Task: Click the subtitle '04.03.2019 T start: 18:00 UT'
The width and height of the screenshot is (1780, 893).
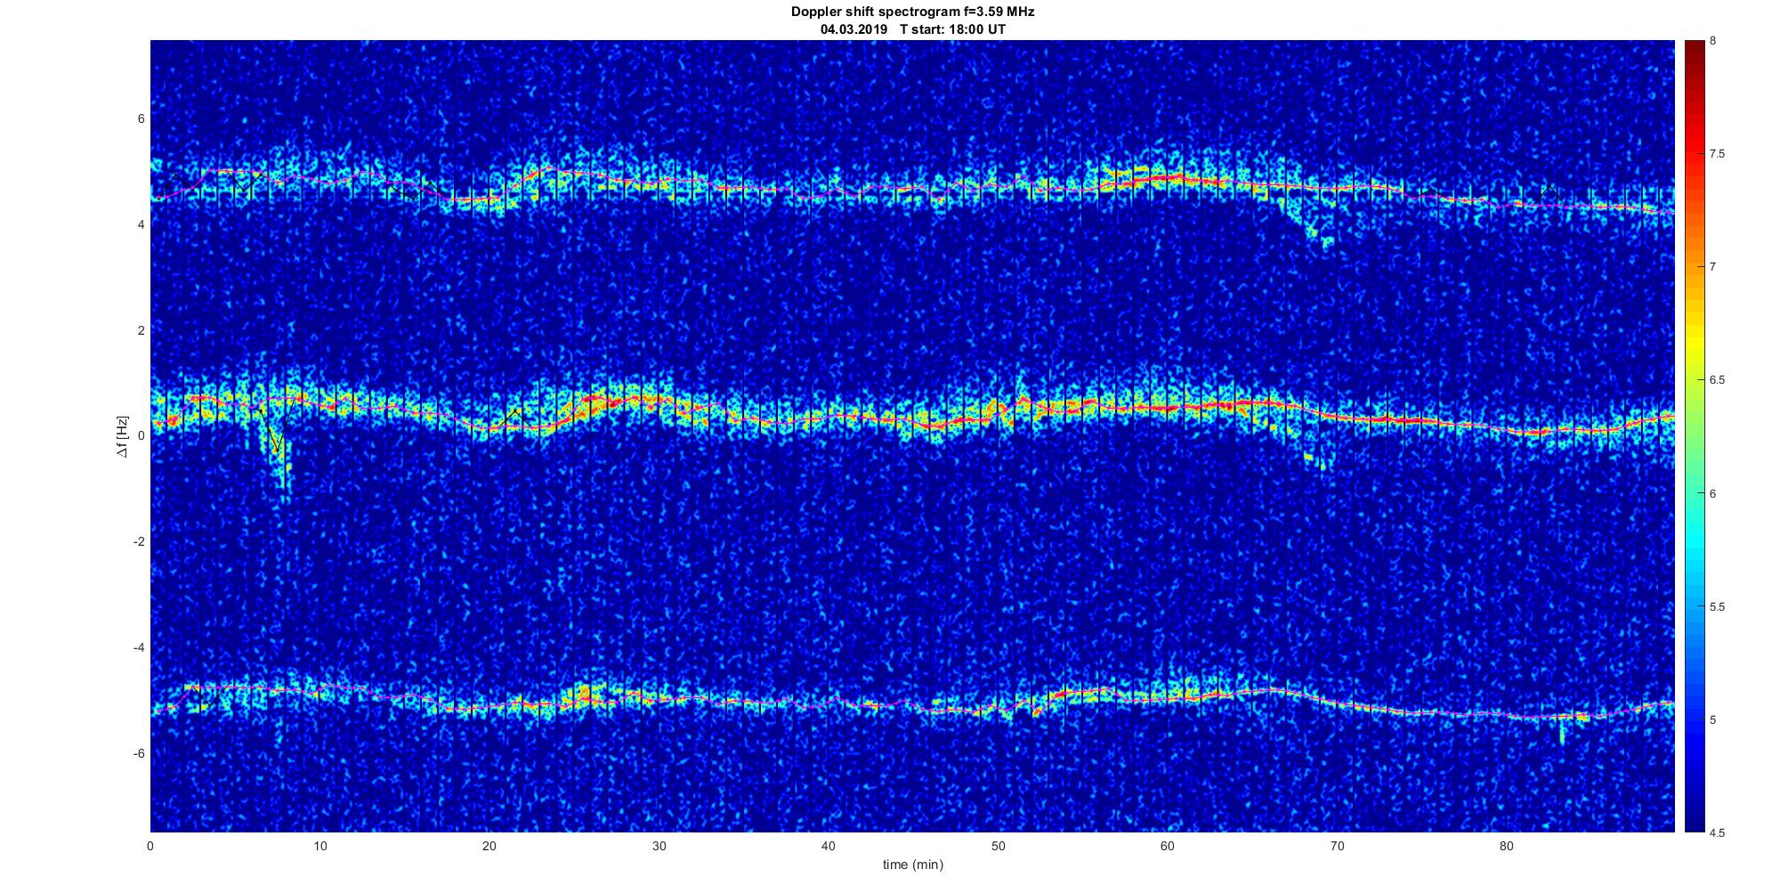Action: pos(913,28)
